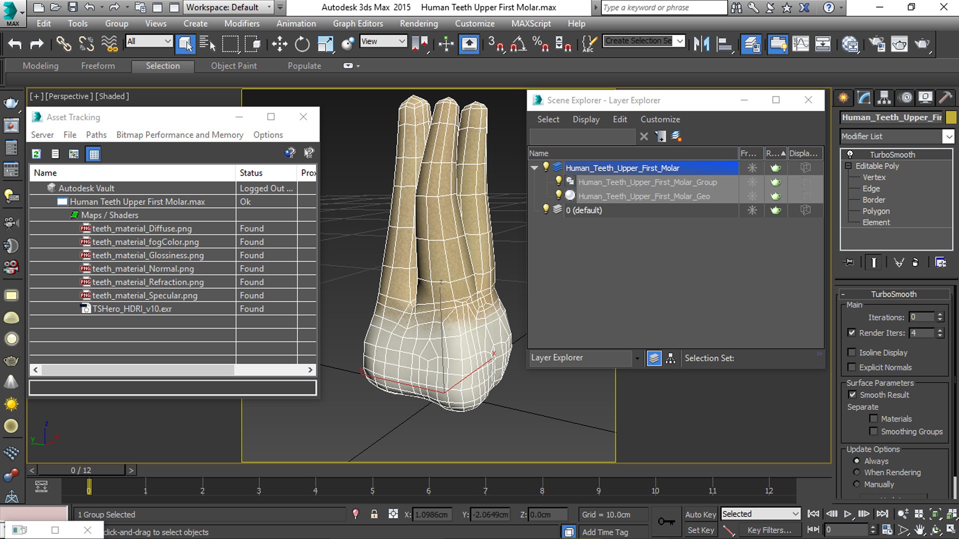Open the Utilities hammer panel tab

pyautogui.click(x=946, y=98)
